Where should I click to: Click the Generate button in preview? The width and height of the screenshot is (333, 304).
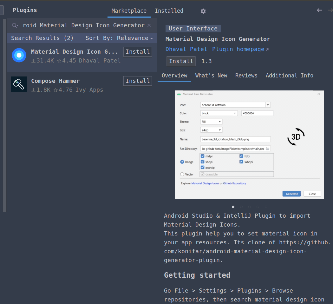pos(291,194)
